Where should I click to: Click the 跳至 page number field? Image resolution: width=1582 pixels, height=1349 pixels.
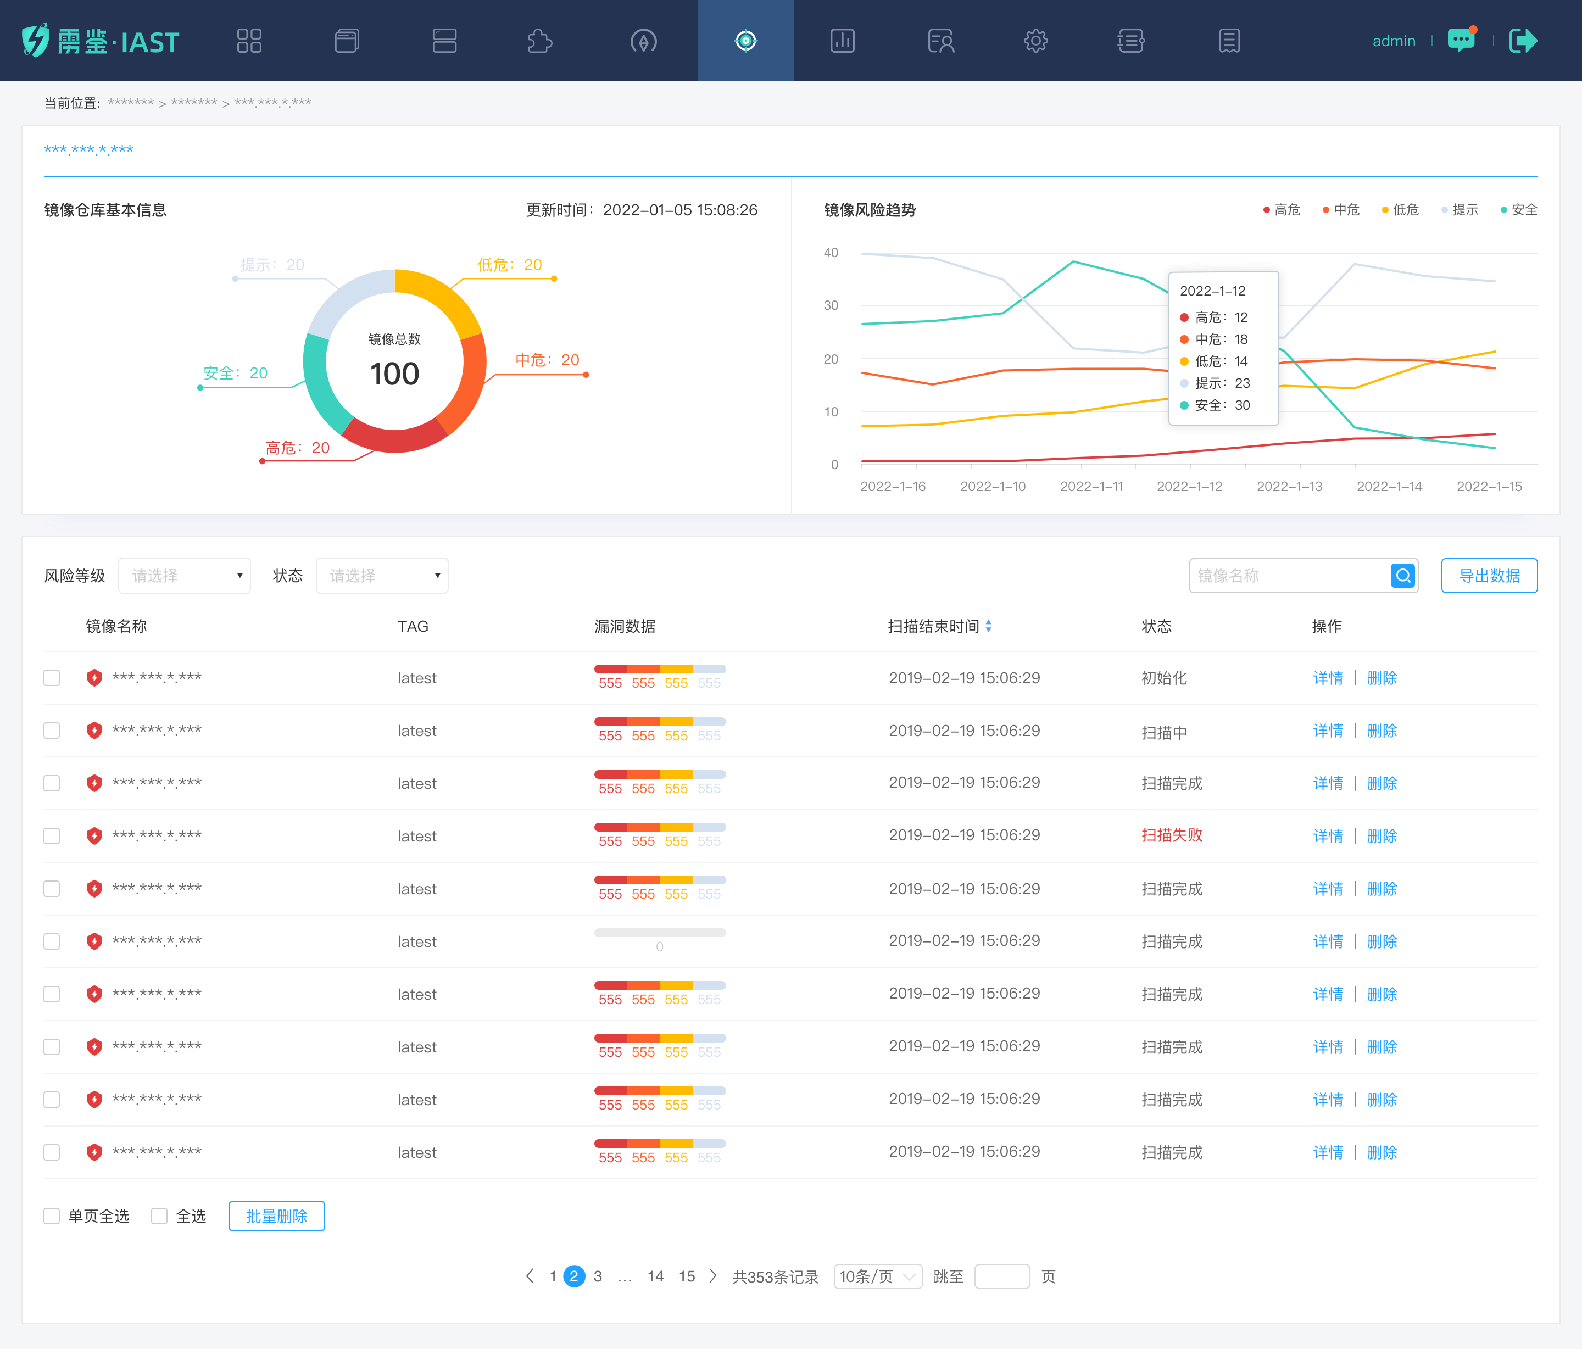click(1002, 1276)
